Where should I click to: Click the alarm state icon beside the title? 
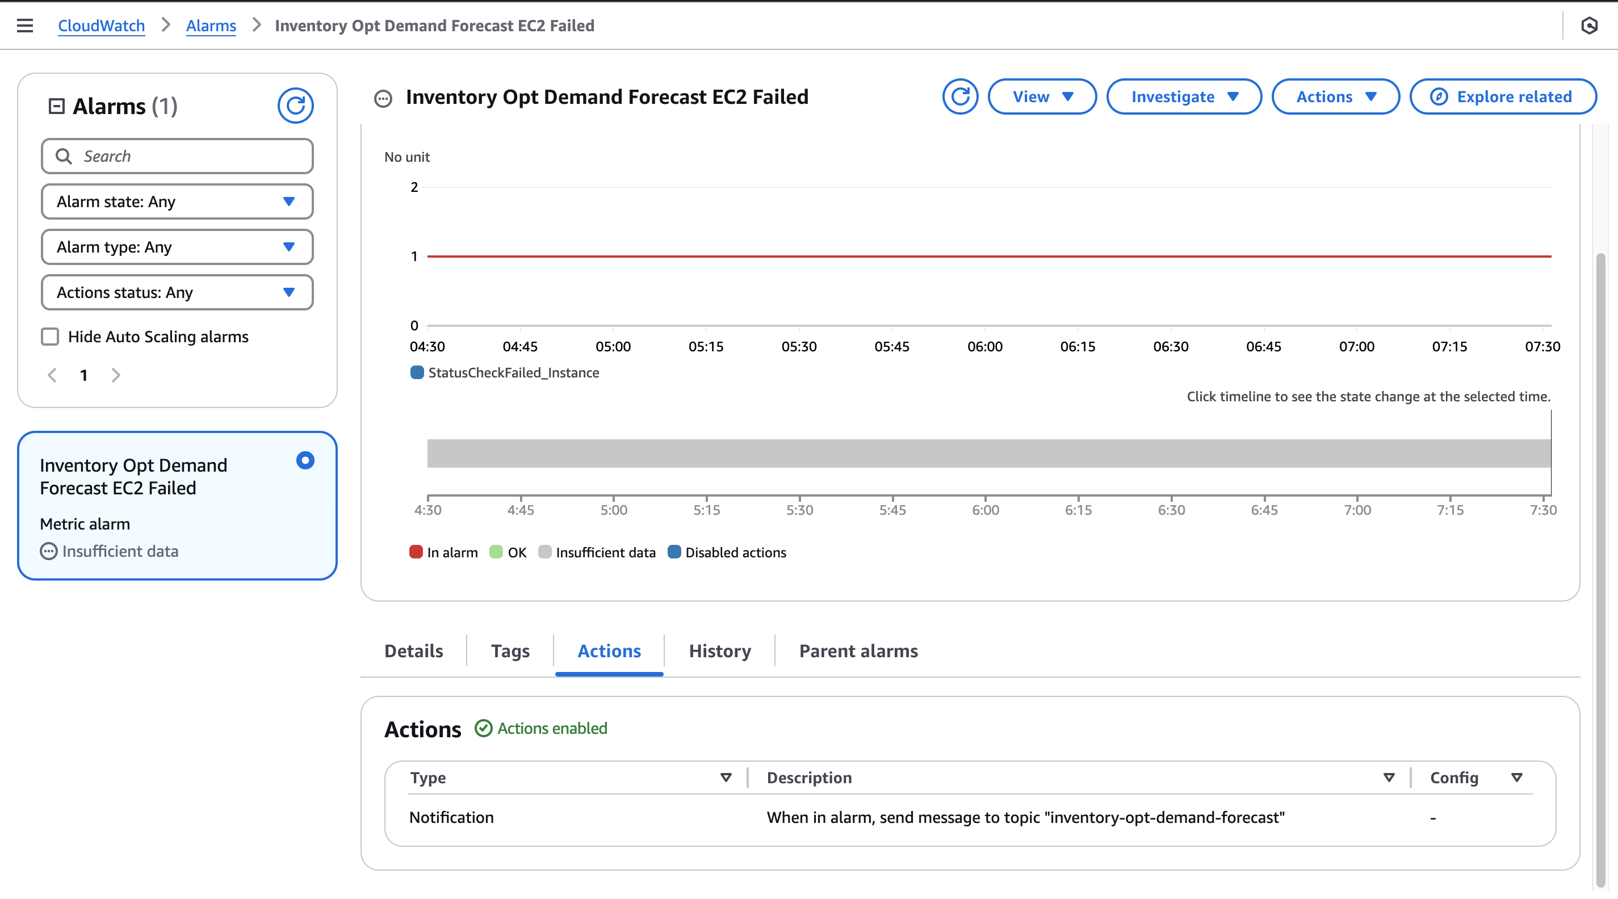click(383, 98)
